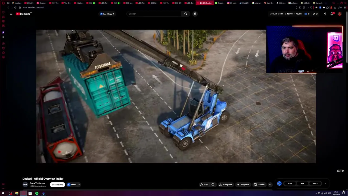
Task: Like the video with 450 likes
Action: [204, 185]
